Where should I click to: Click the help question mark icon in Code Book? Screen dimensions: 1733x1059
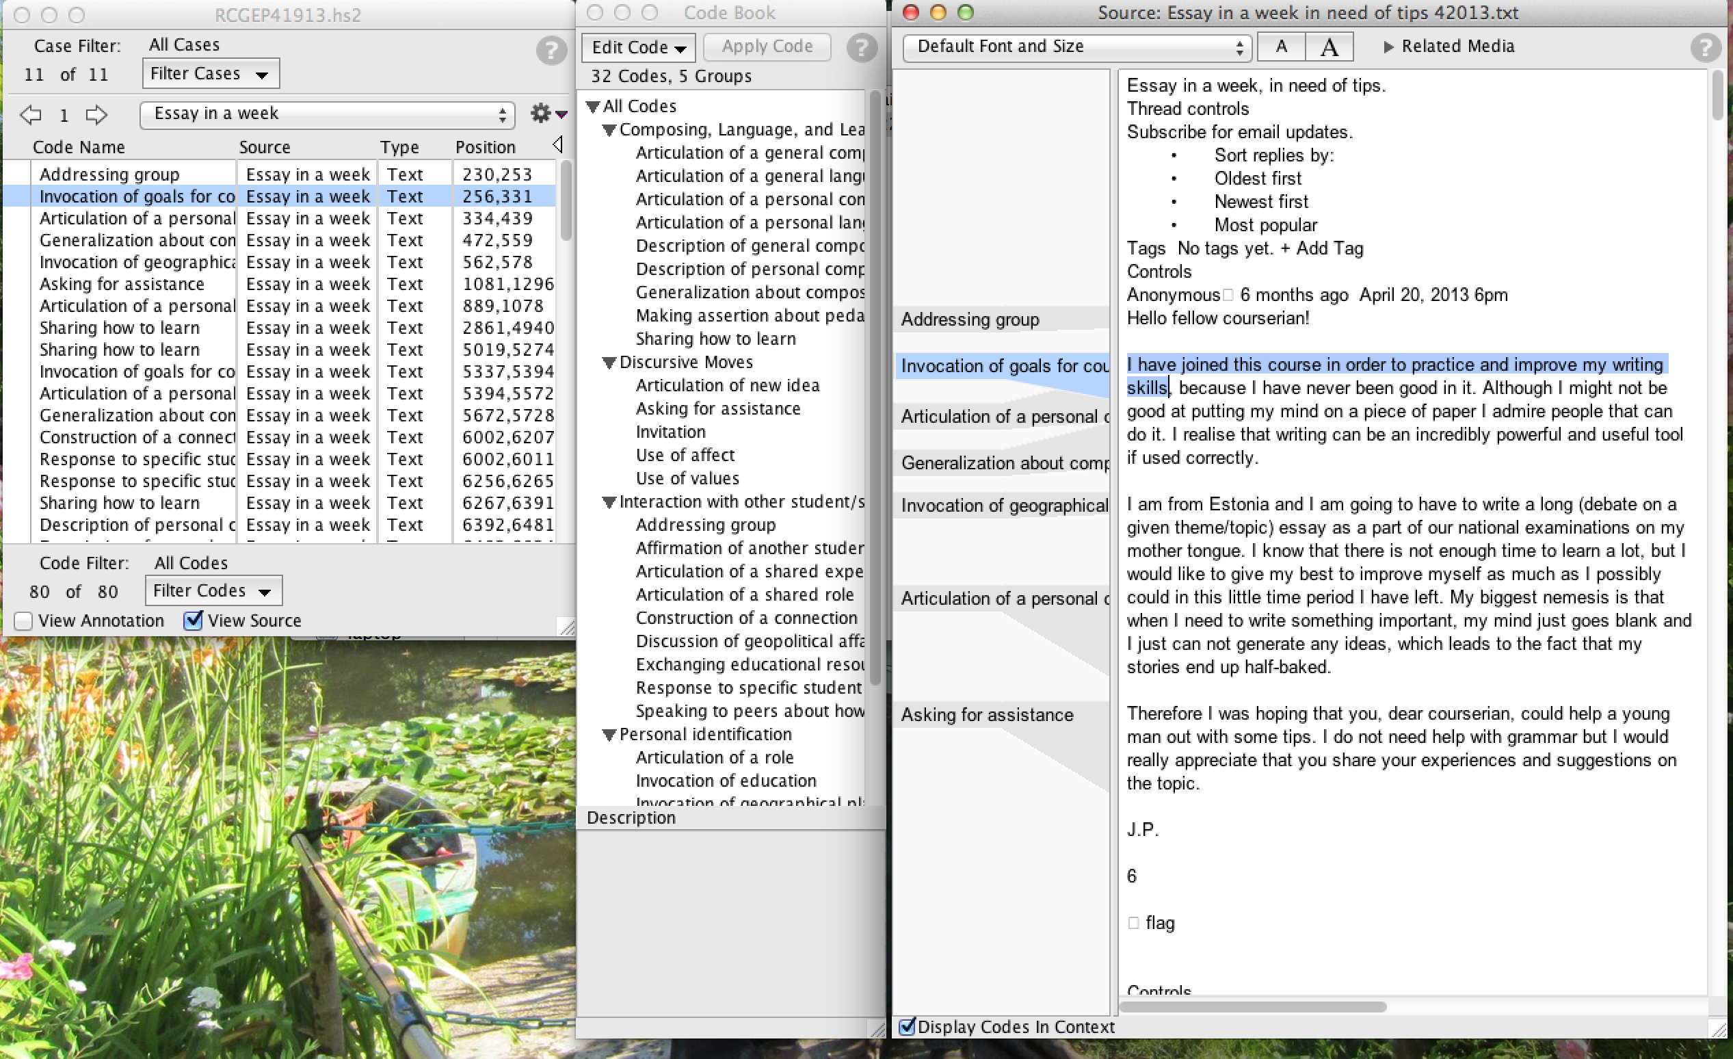(863, 46)
